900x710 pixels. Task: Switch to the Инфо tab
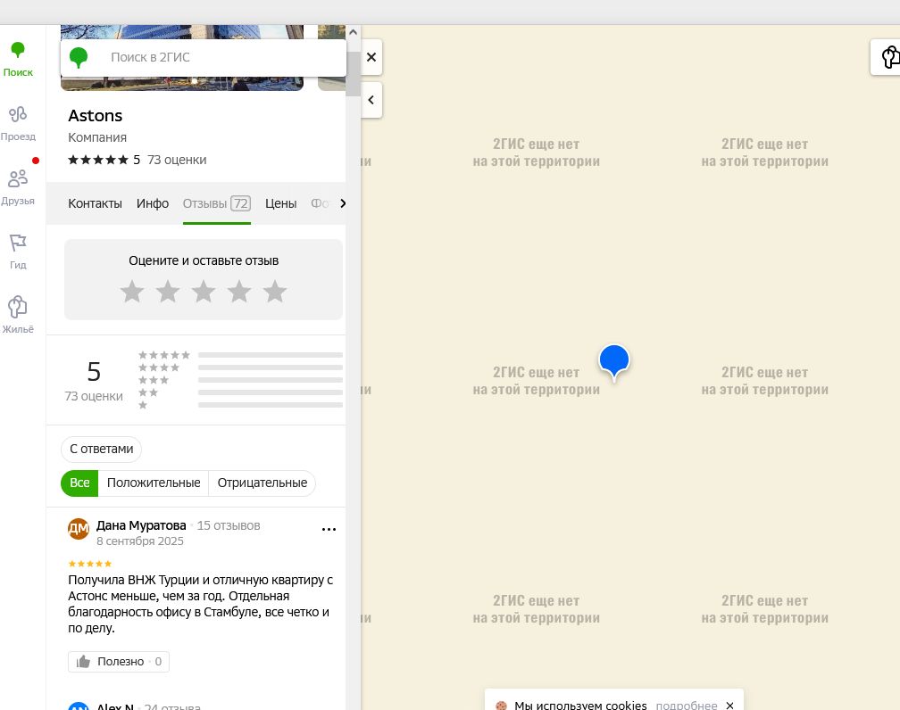[x=153, y=203]
